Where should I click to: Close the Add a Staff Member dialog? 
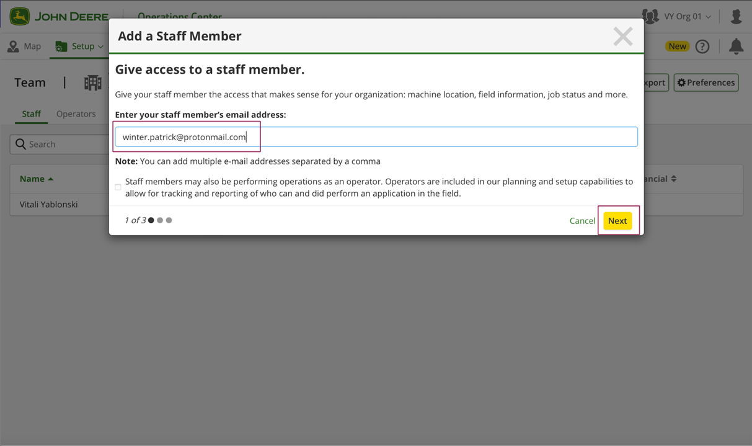pos(622,37)
